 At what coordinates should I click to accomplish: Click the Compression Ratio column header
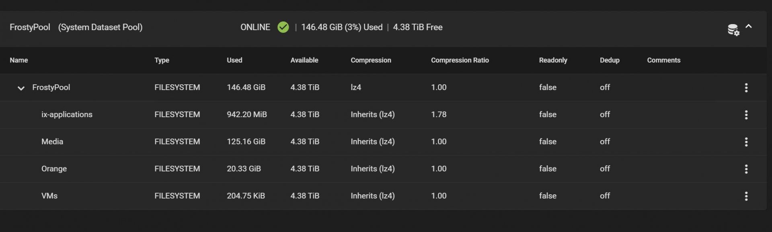click(x=460, y=60)
